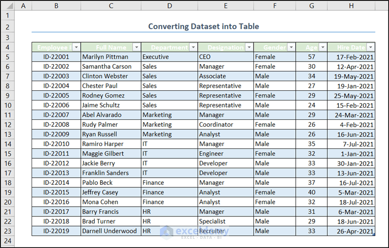This screenshot has width=389, height=248.
Task: Click the table resize handle at bottom-right
Action: pyautogui.click(x=373, y=235)
